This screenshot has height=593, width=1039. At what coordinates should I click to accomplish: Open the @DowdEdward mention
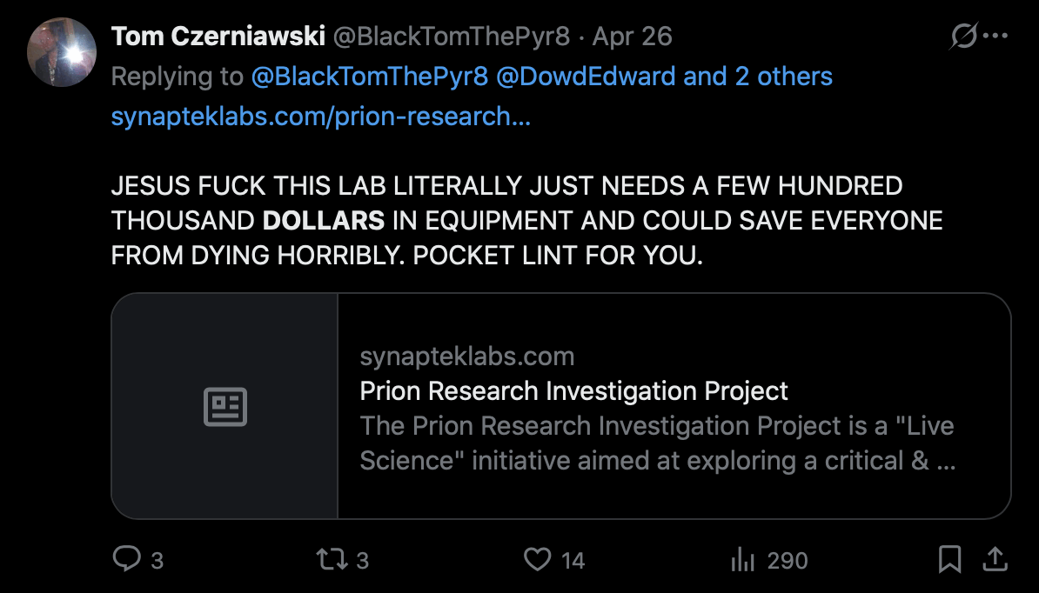tap(585, 77)
